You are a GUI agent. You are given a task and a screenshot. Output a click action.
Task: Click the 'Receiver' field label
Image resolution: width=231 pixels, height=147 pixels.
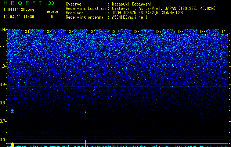coord(75,13)
